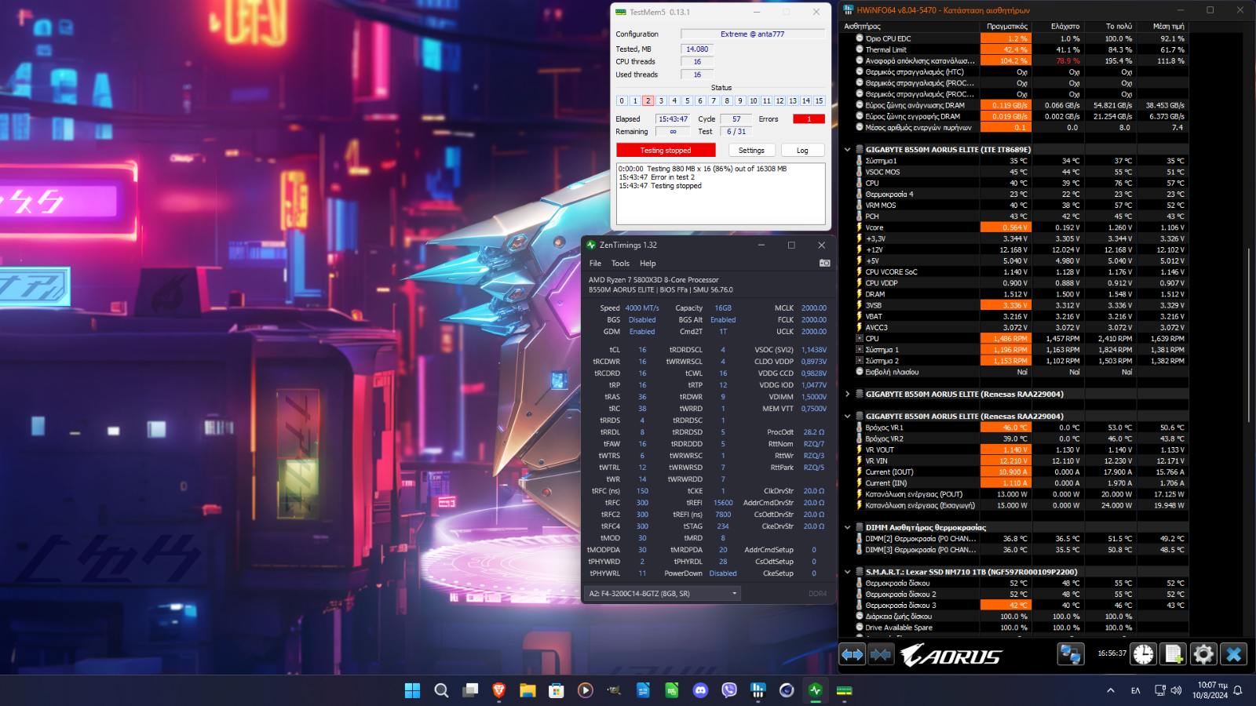
Task: Click volume icon in system tray
Action: pos(1176,690)
